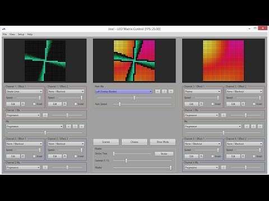This screenshot has width=269, height=201.
Task: Click Channel 4 Mix center button
Action: tap(223, 167)
